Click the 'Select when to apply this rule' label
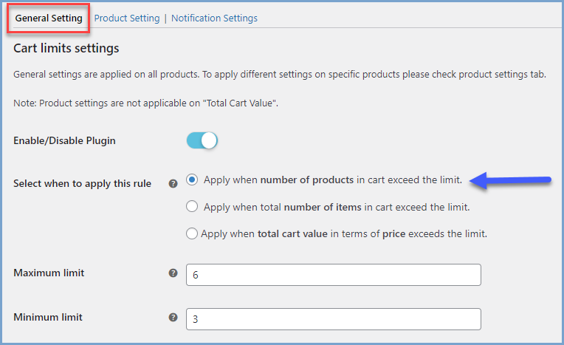 pos(82,183)
